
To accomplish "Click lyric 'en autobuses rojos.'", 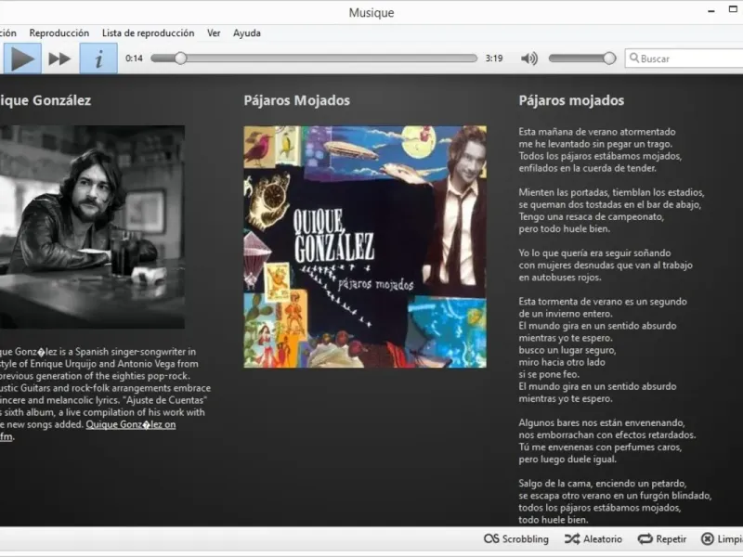I will pyautogui.click(x=560, y=278).
